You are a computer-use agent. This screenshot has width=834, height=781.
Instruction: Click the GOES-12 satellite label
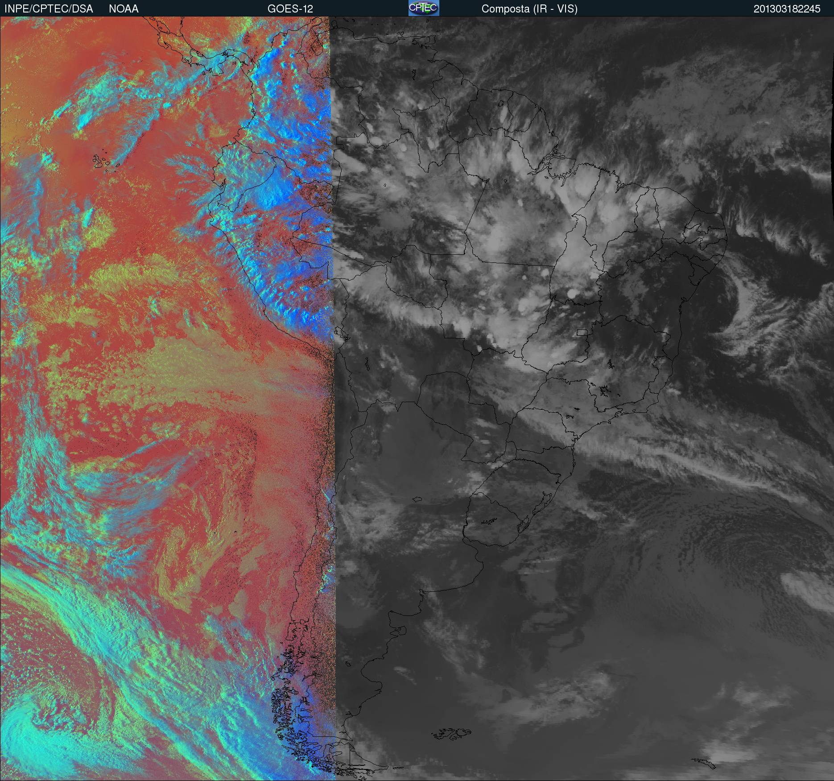tap(290, 9)
